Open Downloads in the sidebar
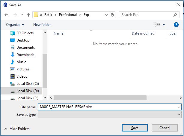The height and width of the screenshot is (136, 184). tap(25, 55)
